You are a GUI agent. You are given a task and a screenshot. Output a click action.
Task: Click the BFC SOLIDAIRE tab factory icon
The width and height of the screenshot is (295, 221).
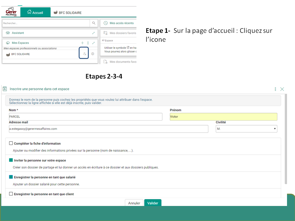(56, 12)
